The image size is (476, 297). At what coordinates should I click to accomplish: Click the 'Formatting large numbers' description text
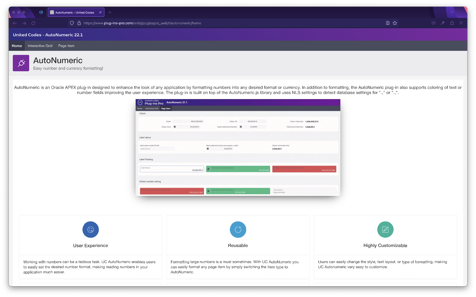click(x=235, y=267)
